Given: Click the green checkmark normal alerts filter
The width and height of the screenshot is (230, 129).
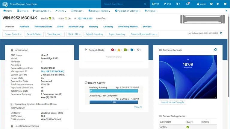Looking at the screenshot, I should coord(125,50).
